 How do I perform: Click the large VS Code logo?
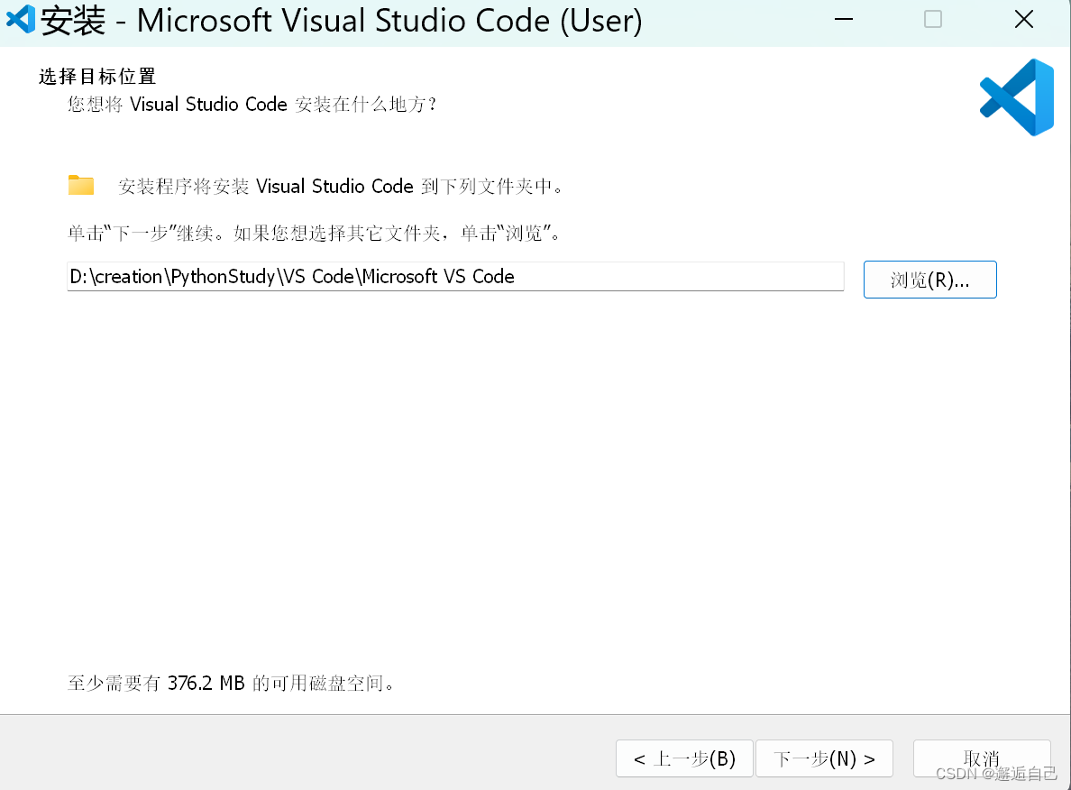click(1017, 97)
